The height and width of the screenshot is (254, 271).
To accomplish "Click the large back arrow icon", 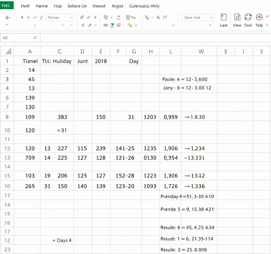I will pyautogui.click(x=8, y=17).
